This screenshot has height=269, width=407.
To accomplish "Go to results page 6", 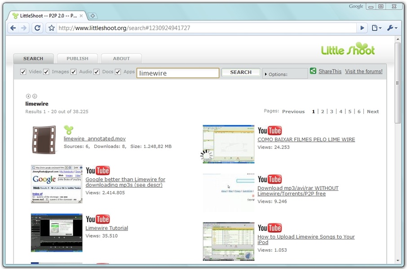I will [x=359, y=112].
